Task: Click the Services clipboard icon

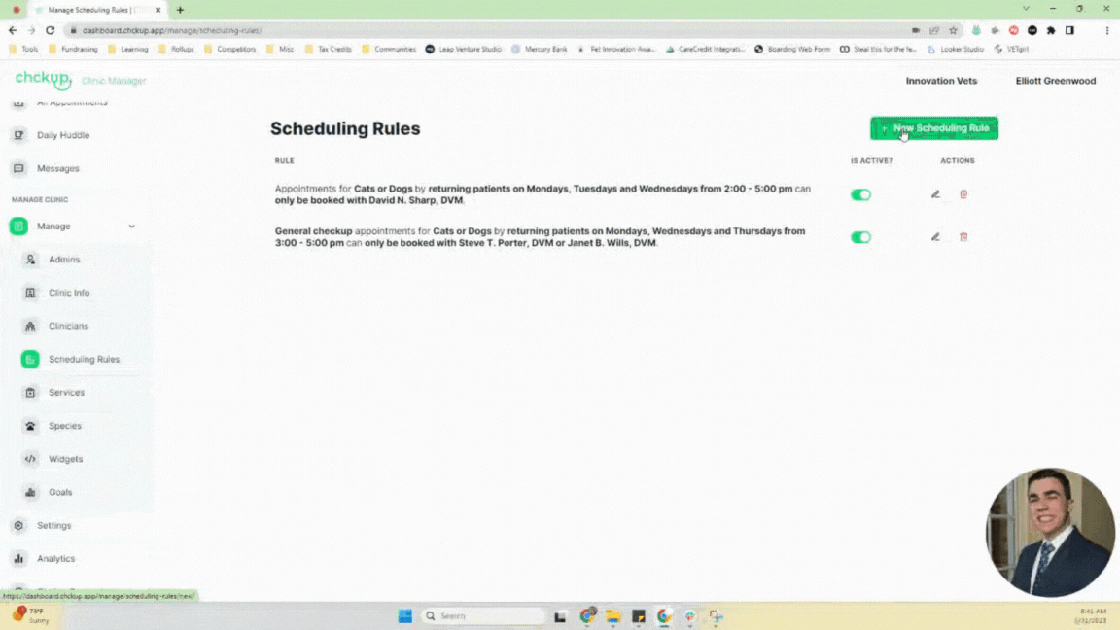Action: (30, 392)
